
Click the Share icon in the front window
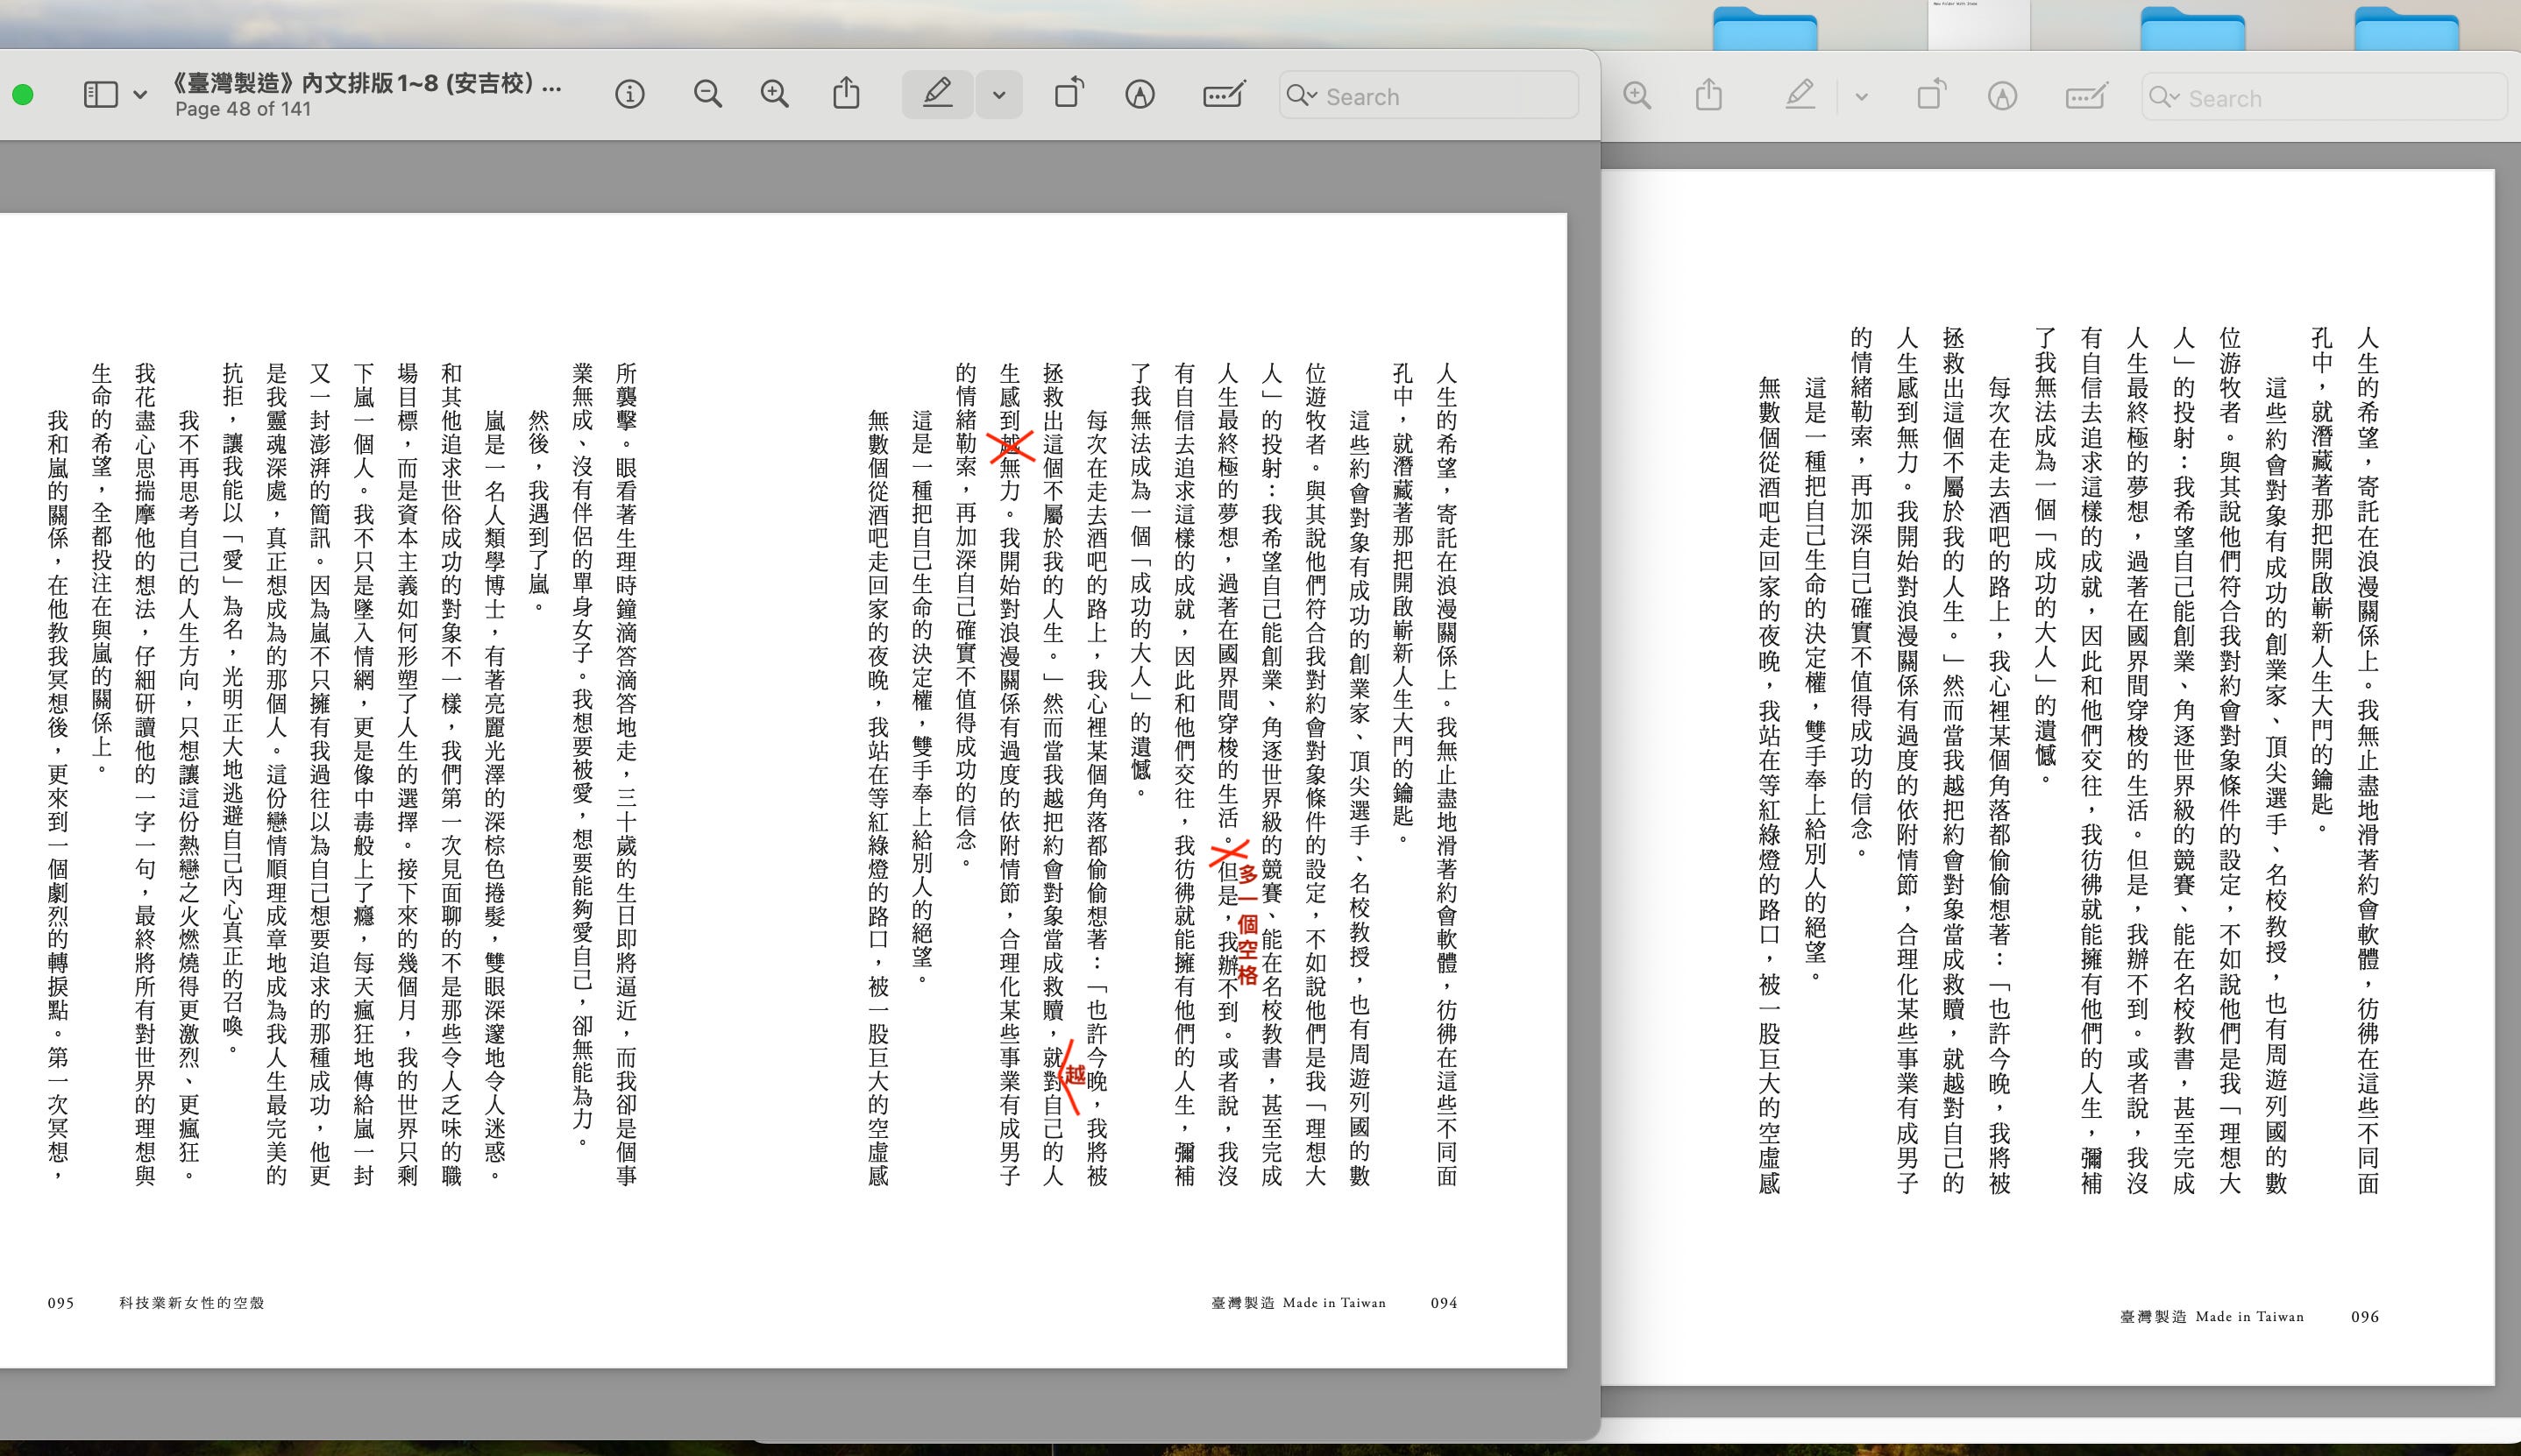click(x=847, y=94)
